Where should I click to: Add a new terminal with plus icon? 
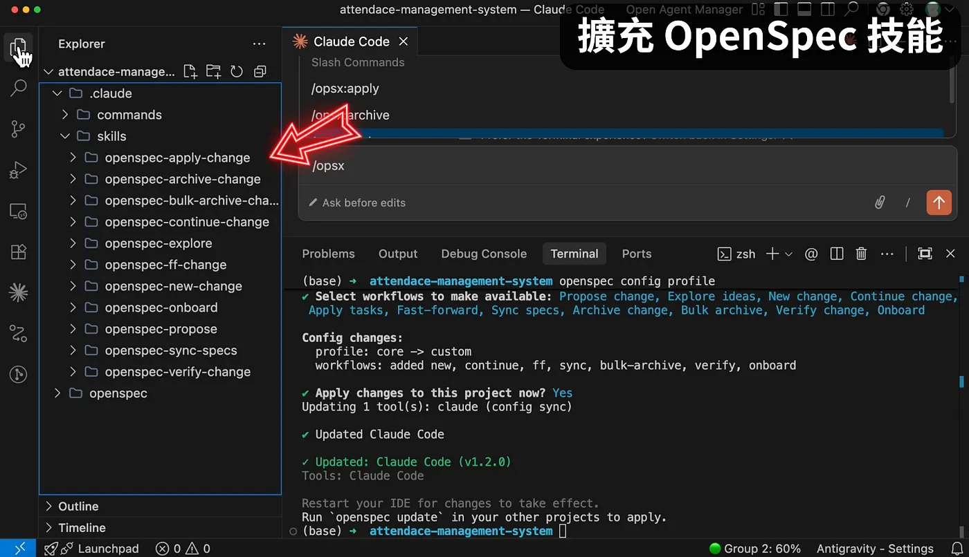click(x=772, y=254)
